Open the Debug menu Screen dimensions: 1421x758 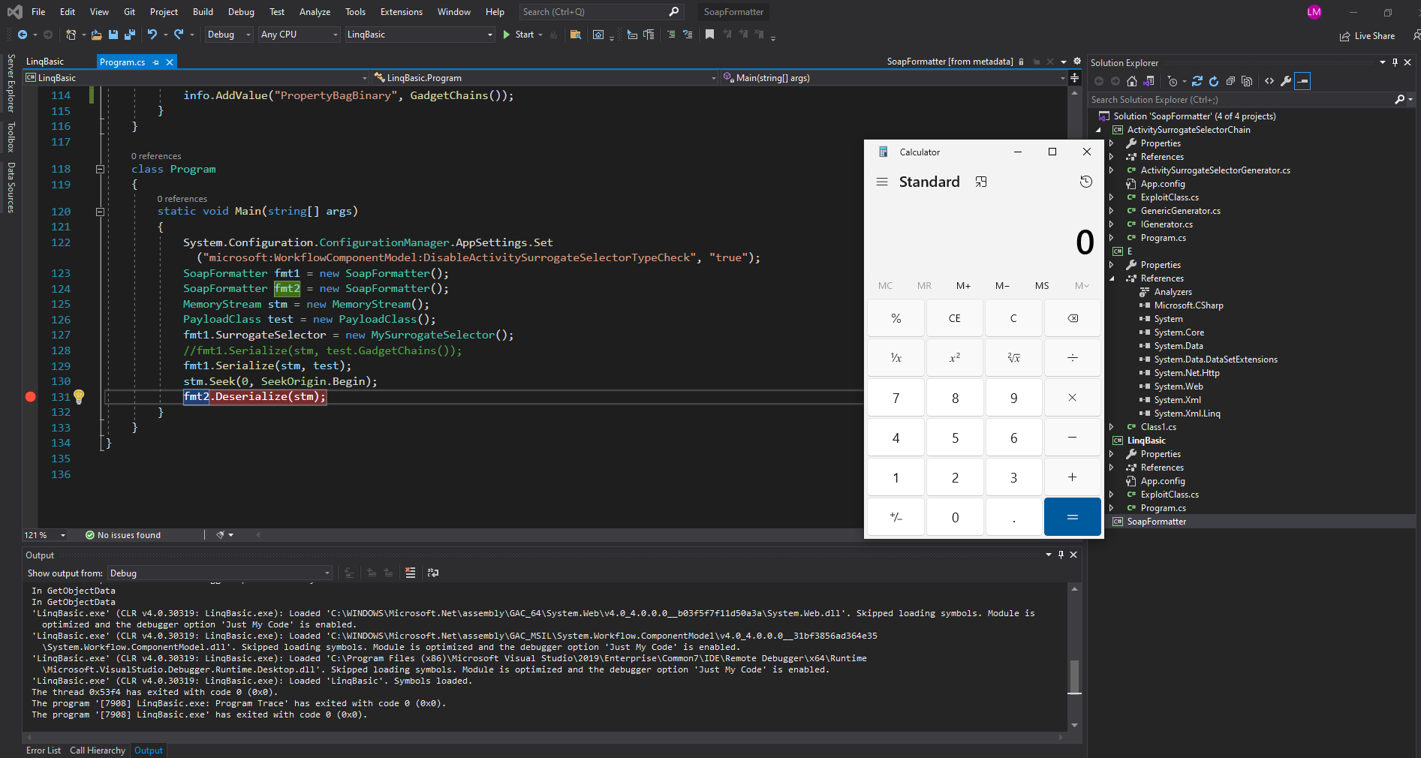(241, 12)
